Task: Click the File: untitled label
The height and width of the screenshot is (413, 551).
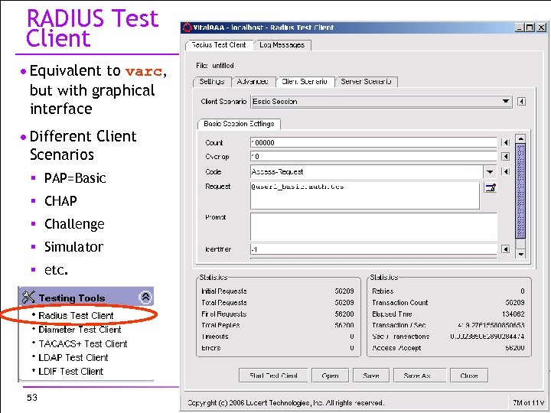Action: 215,65
